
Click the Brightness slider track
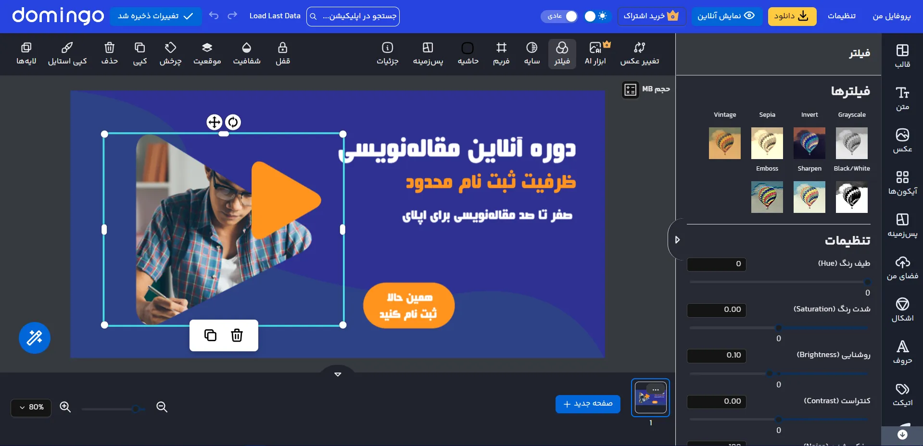779,373
